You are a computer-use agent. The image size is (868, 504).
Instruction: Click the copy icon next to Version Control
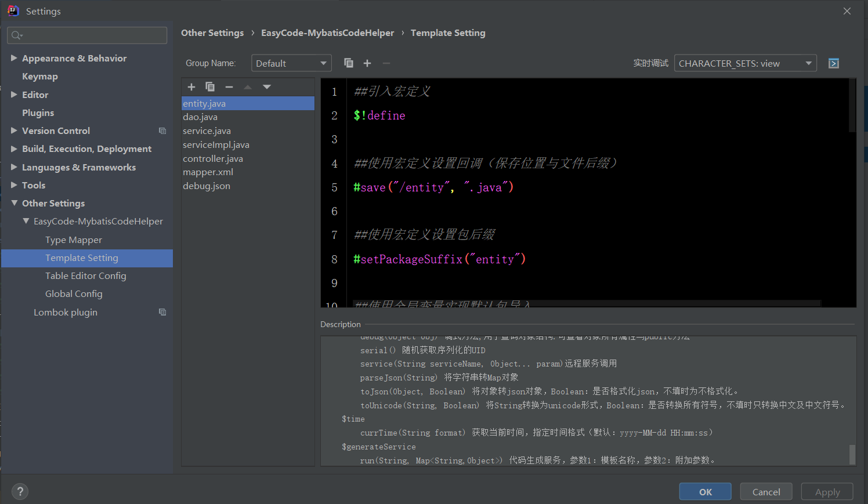click(x=162, y=130)
